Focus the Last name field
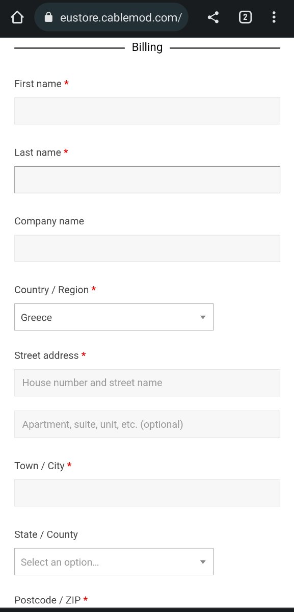 (147, 180)
